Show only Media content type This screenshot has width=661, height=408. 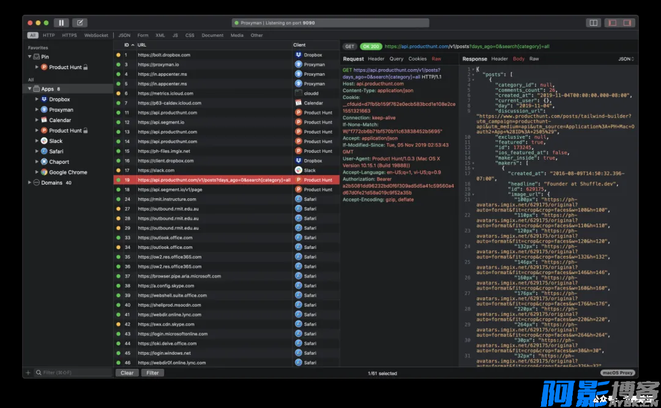coord(237,35)
